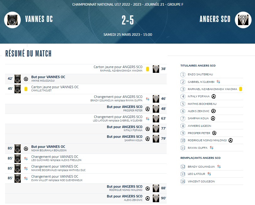
Task: Click substitution icon next to Leo Latour in substitutes
Action: coord(209,174)
